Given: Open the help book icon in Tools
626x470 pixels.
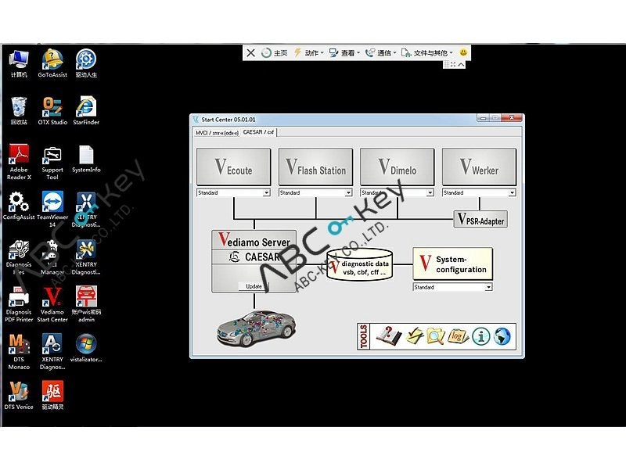Looking at the screenshot, I should (x=388, y=336).
